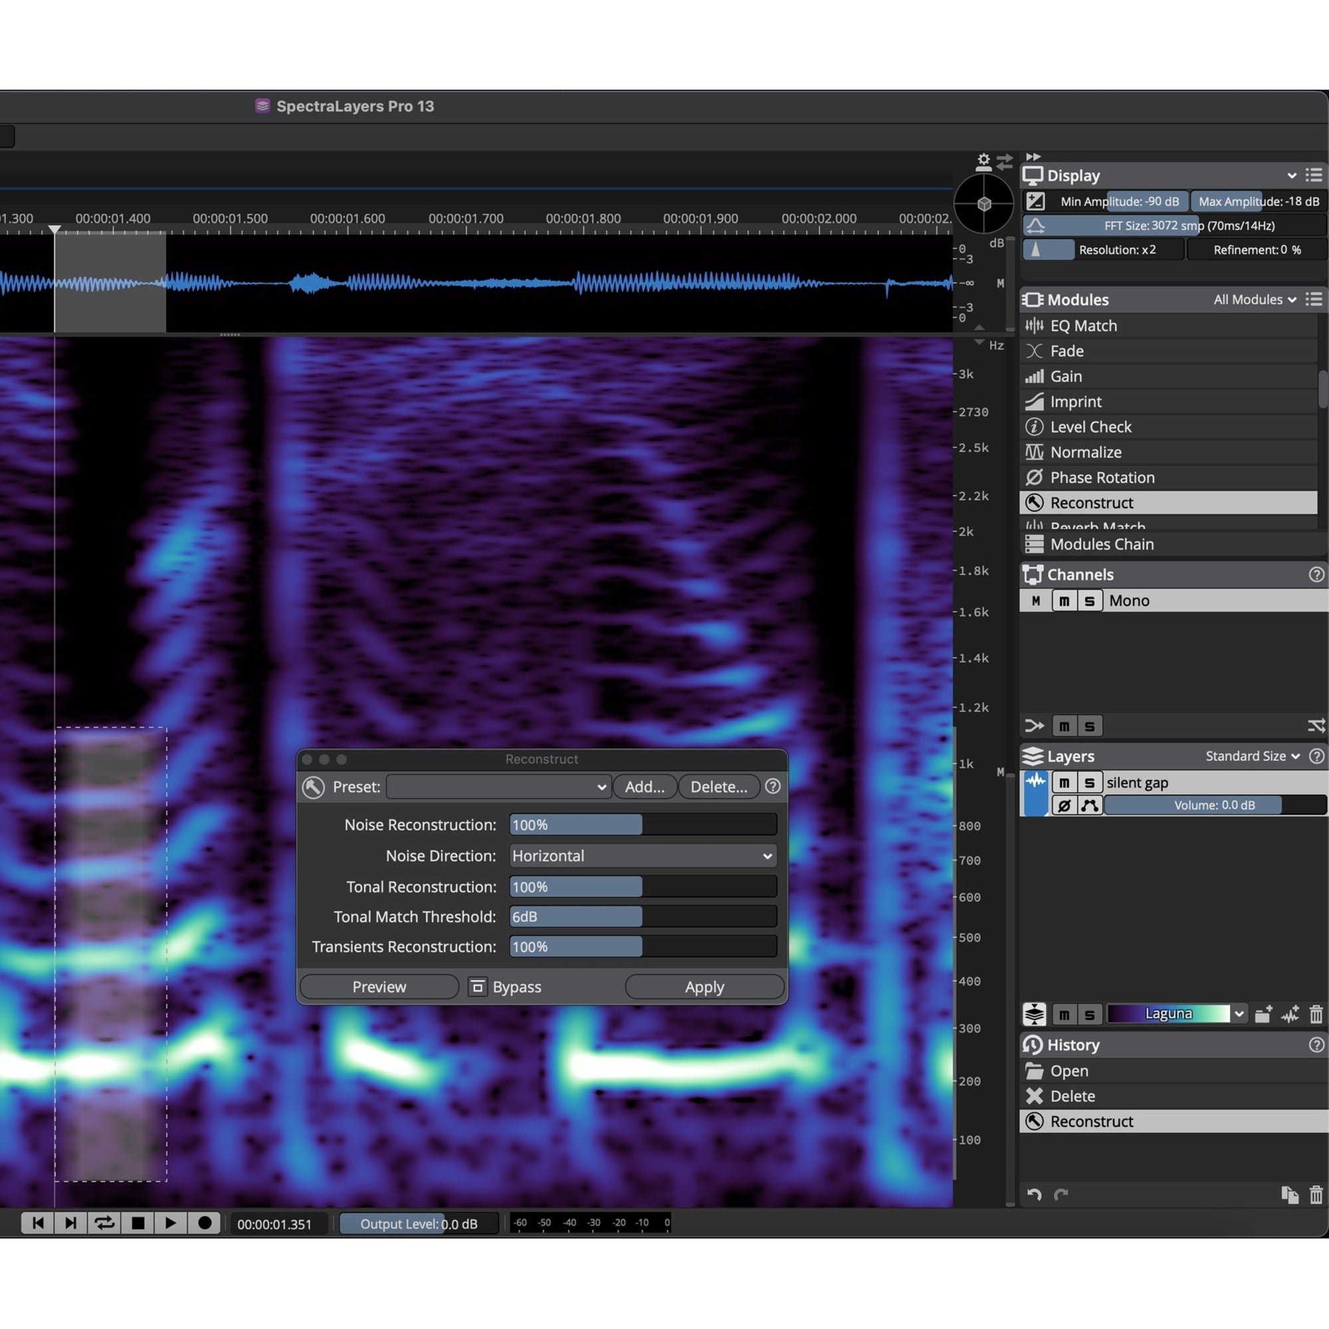The image size is (1329, 1329).
Task: Mute the silent gap layer
Action: tap(1064, 783)
